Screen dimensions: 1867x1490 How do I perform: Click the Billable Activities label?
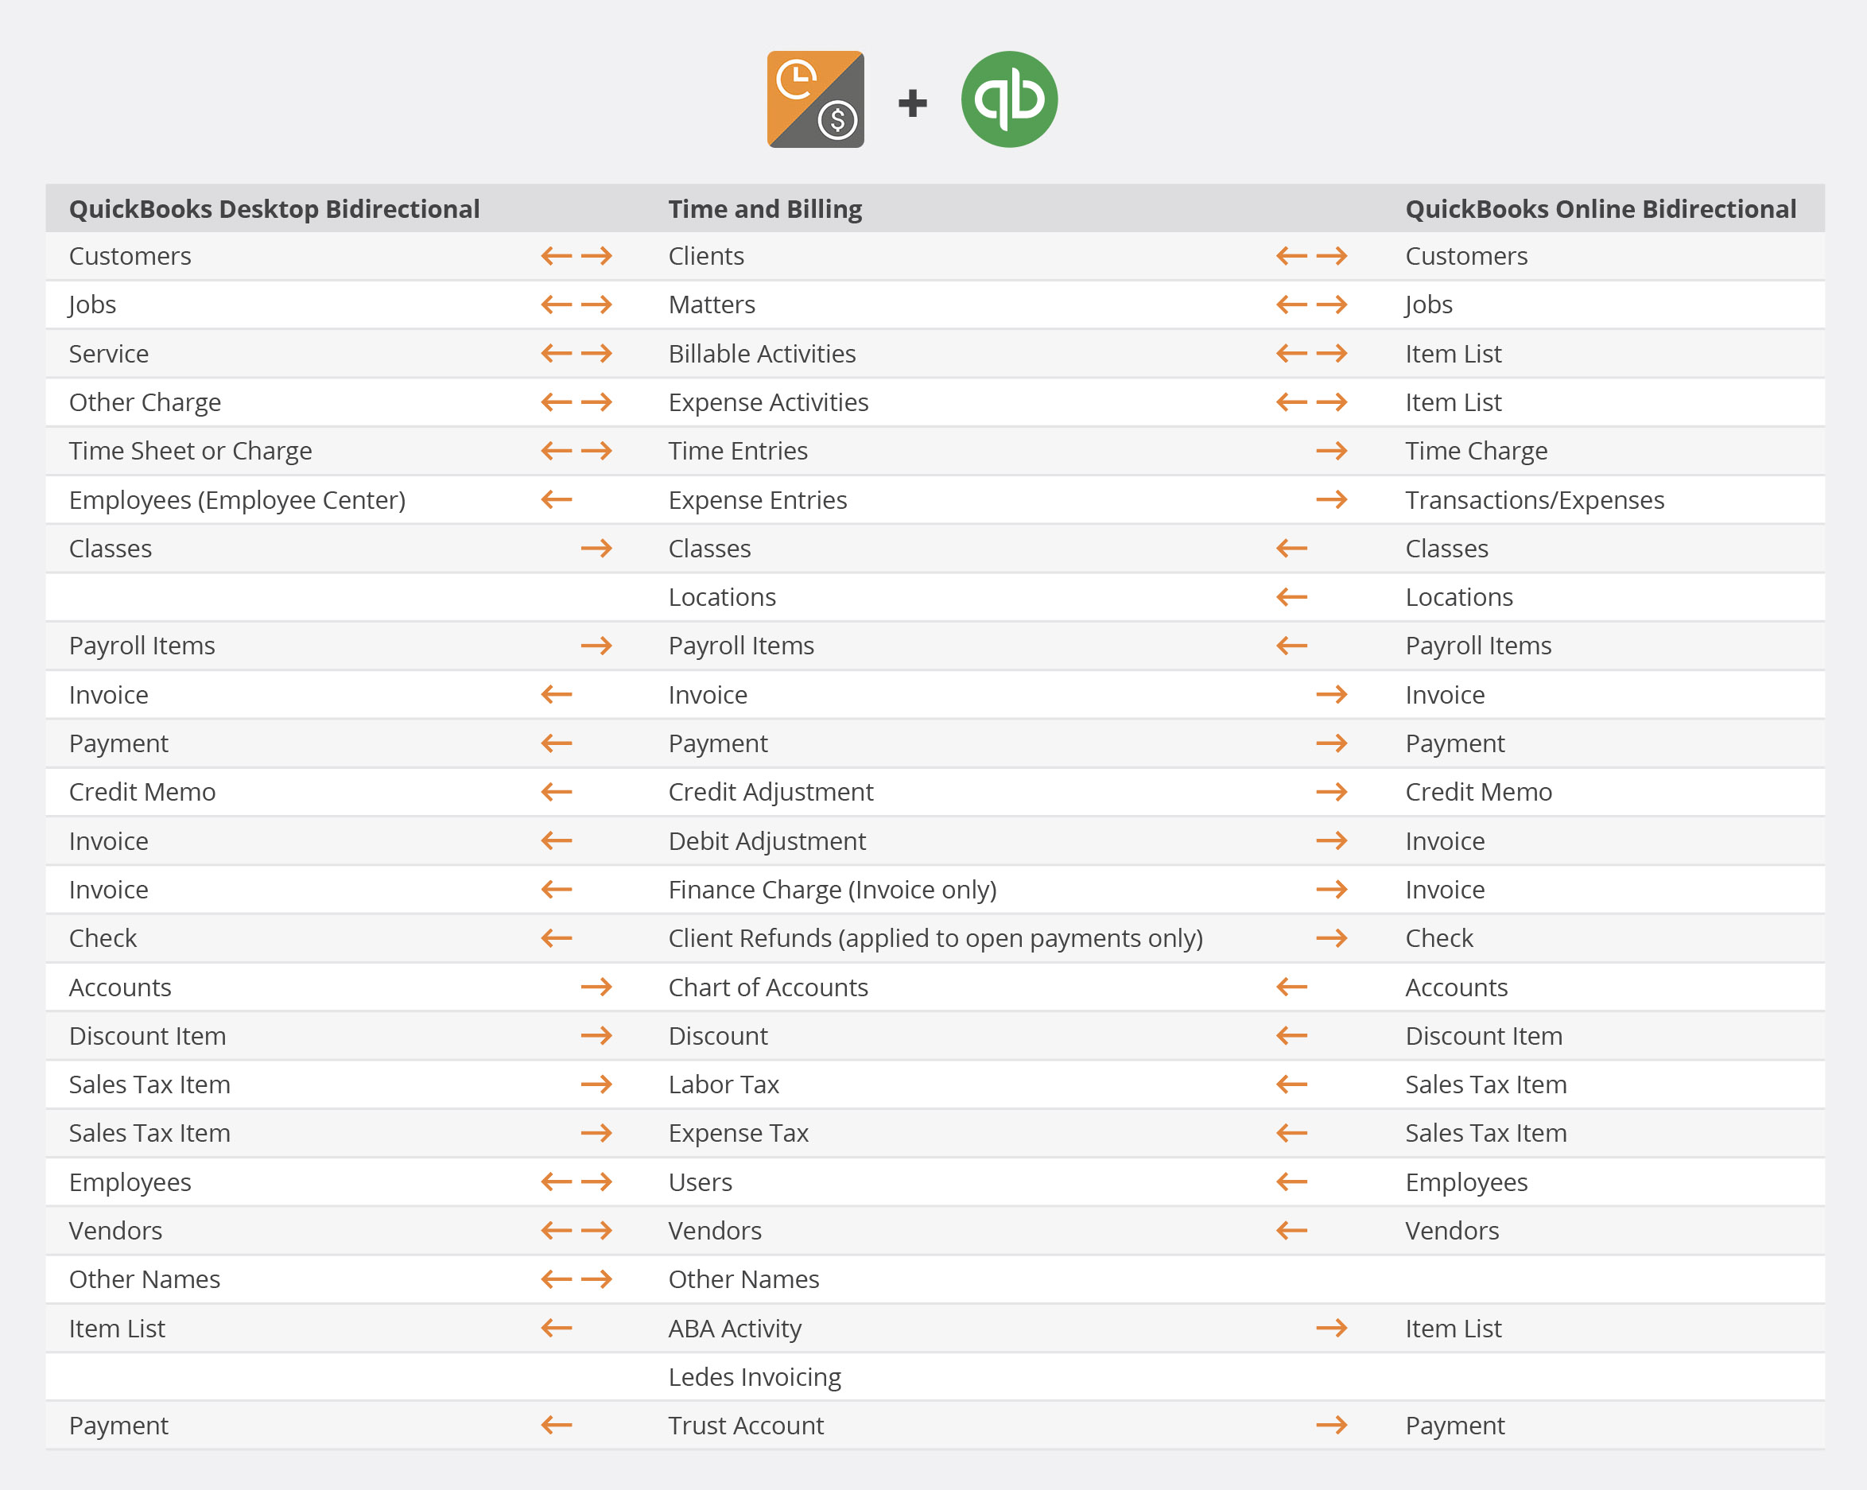coord(761,353)
